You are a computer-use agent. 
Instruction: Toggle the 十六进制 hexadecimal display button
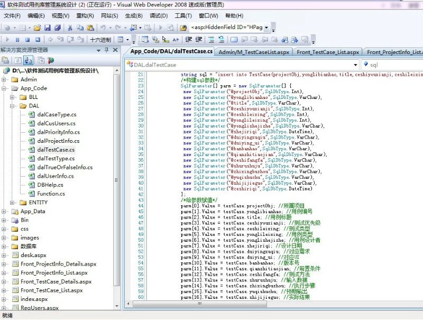tap(100, 40)
